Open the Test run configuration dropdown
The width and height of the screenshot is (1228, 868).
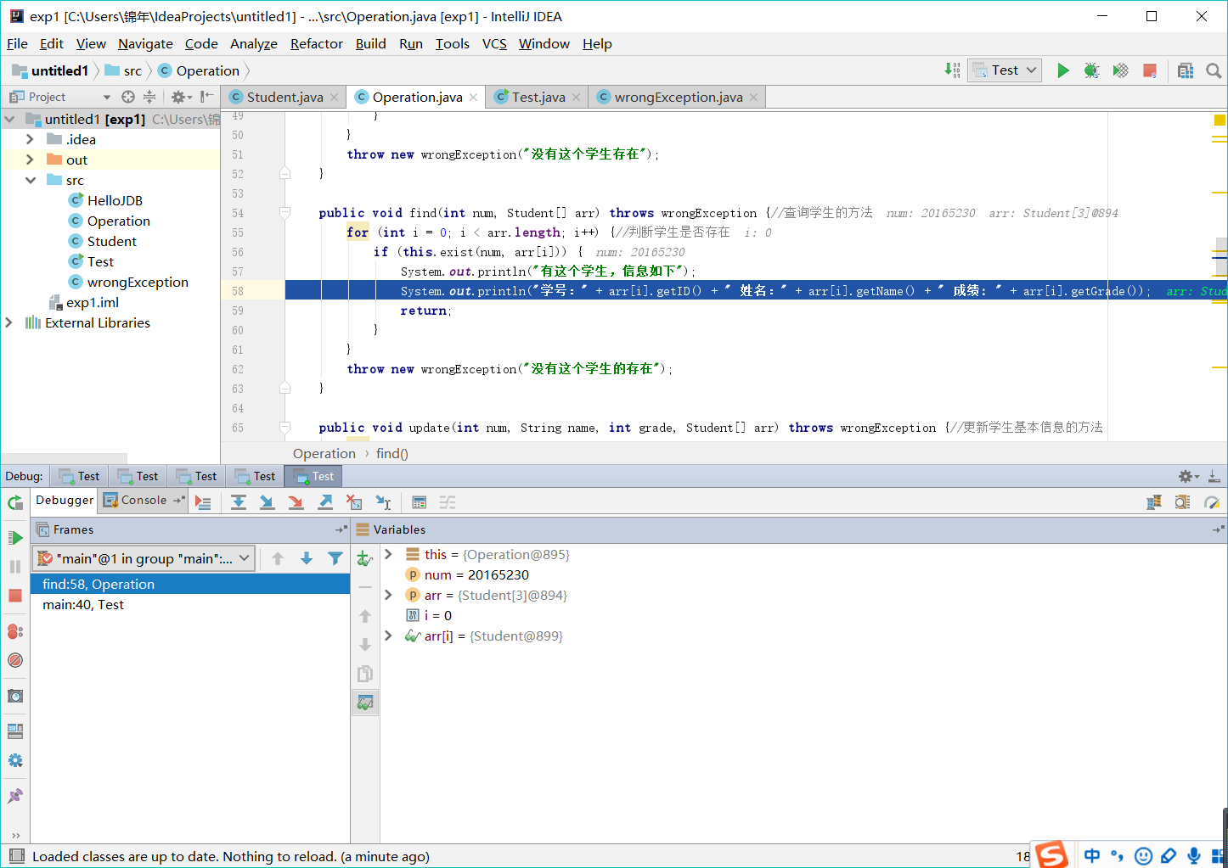[1005, 70]
